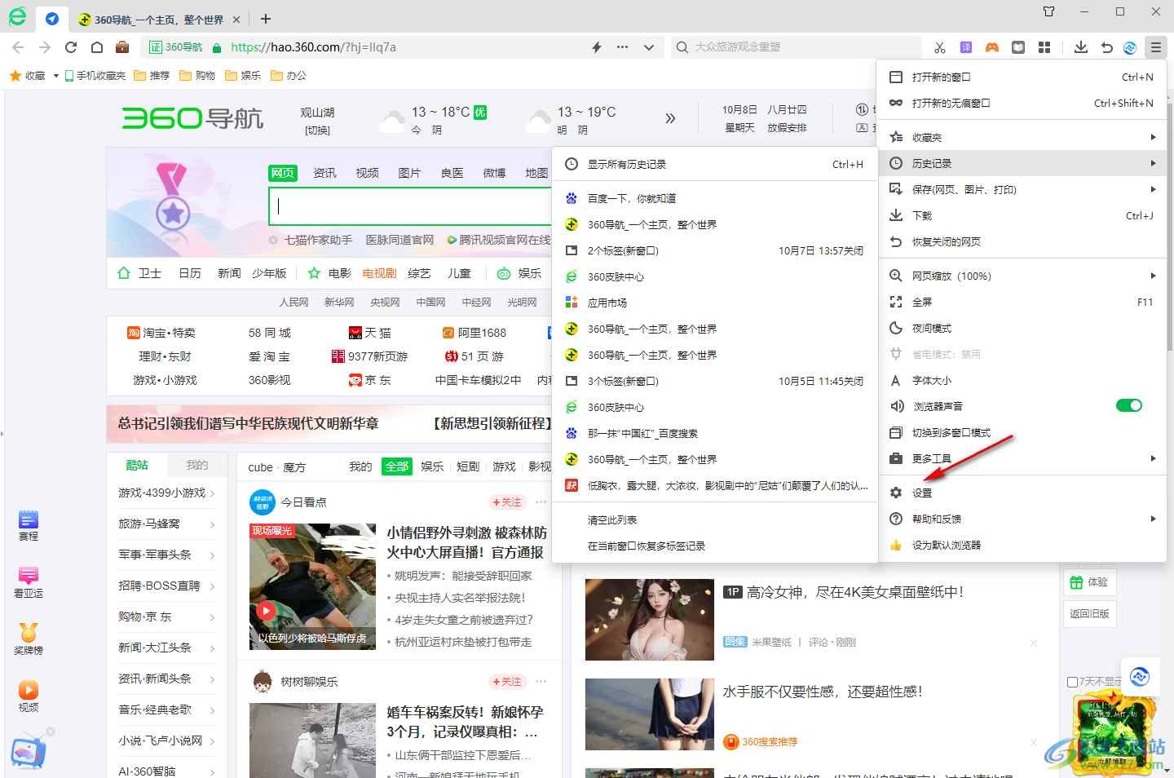Expand the 网页缩放 (100%) submenu arrow

tap(1153, 276)
